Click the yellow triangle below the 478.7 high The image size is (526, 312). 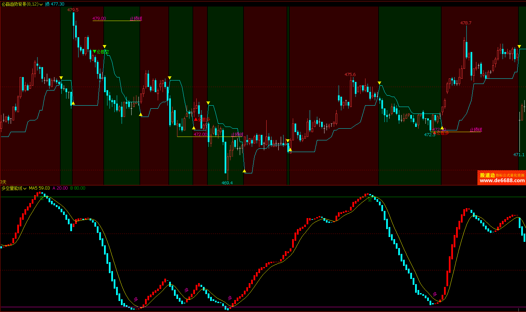tap(519, 46)
